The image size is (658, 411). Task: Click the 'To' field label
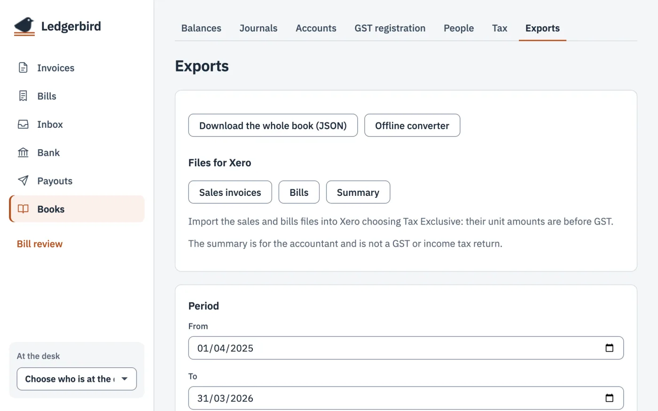[x=193, y=376]
